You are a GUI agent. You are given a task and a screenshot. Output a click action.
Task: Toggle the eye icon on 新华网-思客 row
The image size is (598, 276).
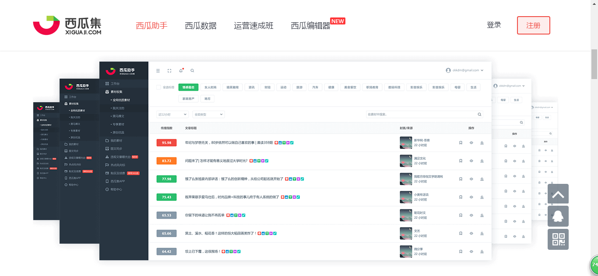click(471, 142)
